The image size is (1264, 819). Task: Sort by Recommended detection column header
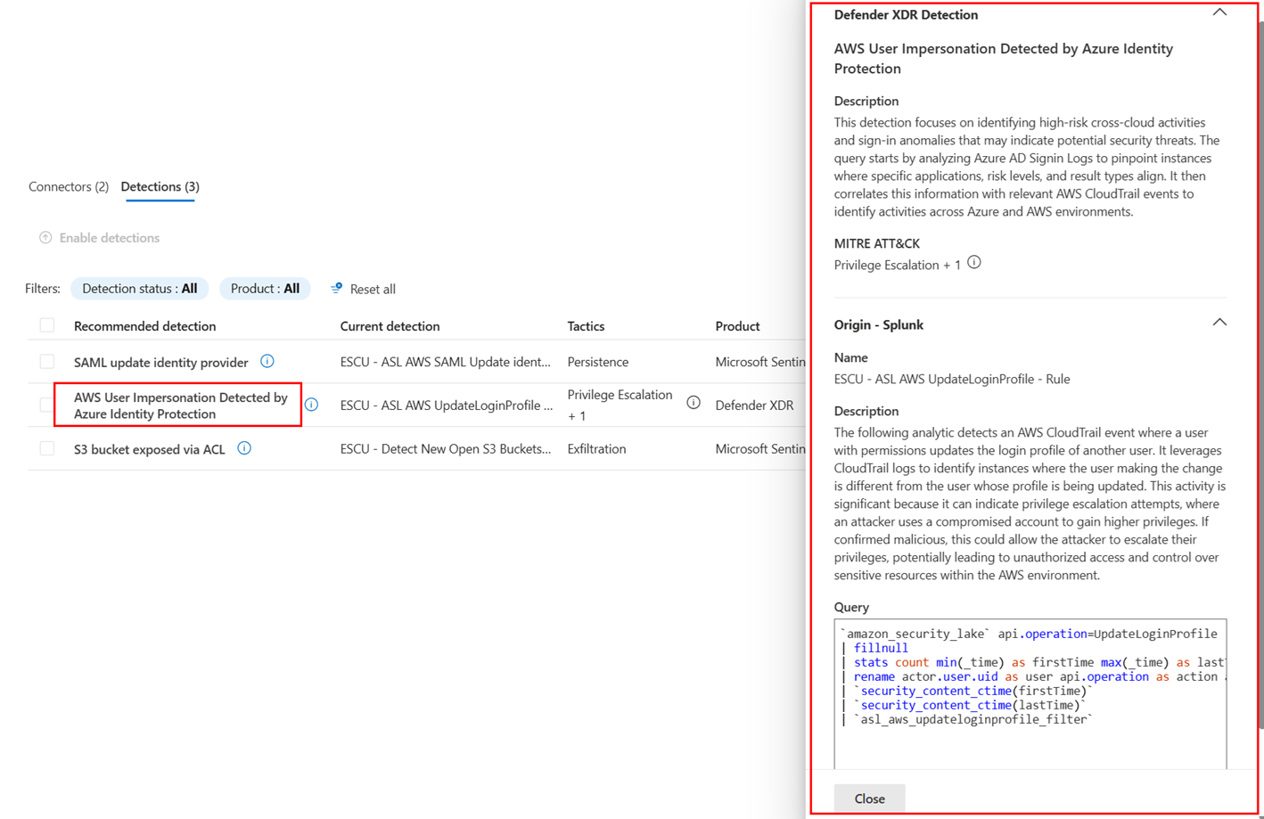[x=144, y=326]
